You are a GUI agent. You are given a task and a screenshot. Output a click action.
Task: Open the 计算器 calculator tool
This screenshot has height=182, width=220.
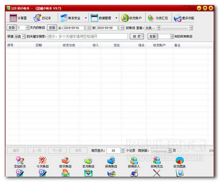click(x=18, y=18)
